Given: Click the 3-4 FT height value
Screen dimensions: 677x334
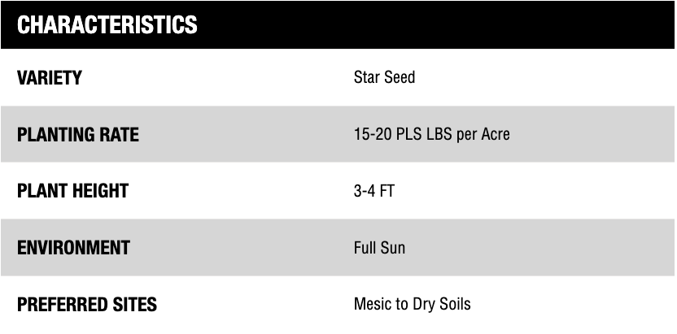Looking at the screenshot, I should 374,191.
